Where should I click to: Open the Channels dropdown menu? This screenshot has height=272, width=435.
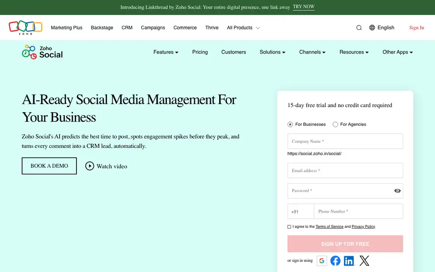tap(312, 52)
